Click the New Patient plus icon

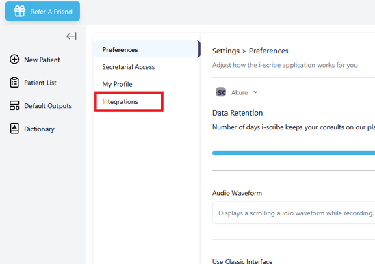(x=14, y=60)
